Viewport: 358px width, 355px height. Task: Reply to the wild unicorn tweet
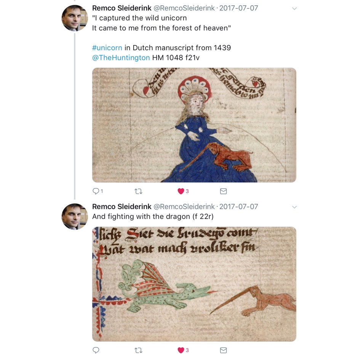[x=96, y=191]
